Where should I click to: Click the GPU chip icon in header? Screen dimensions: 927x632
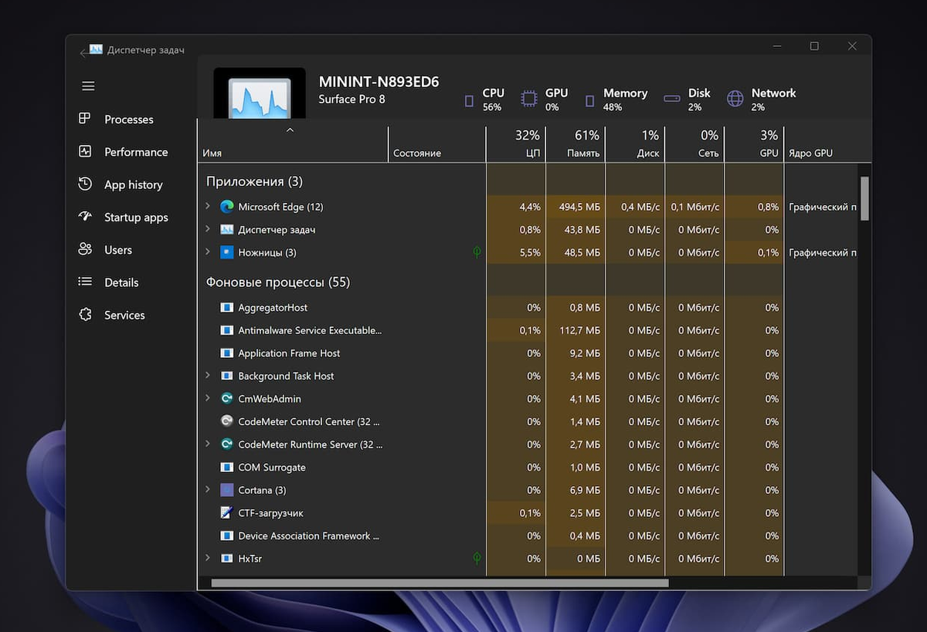tap(528, 99)
